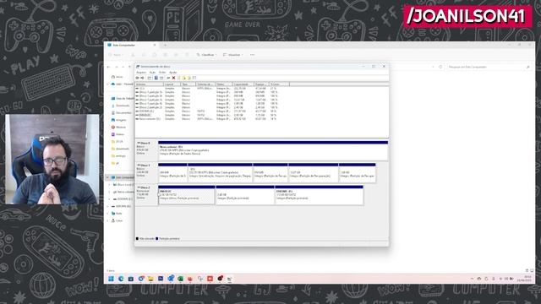The width and height of the screenshot is (541, 304).
Task: Open the Windows Start button
Action: point(111,279)
